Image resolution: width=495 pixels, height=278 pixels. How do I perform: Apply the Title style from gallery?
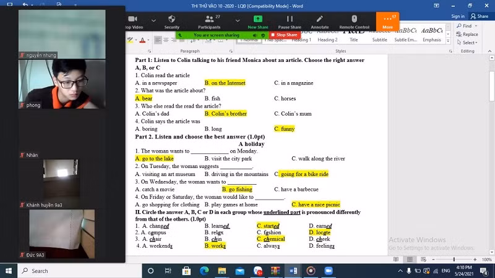tap(354, 40)
